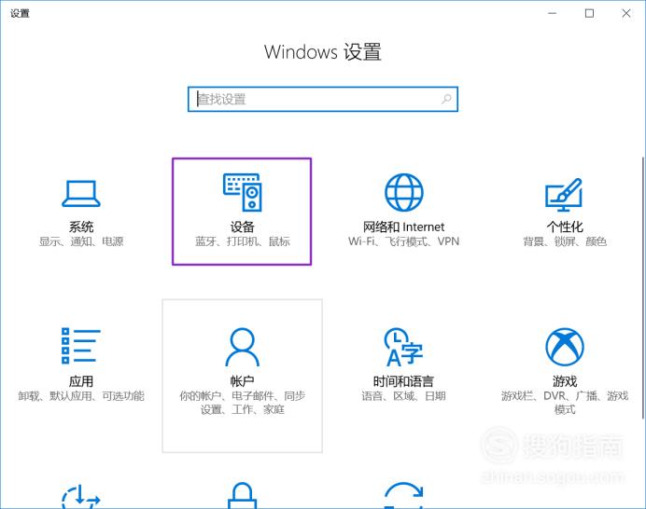Open the 游戏 Xbox icon

(565, 347)
